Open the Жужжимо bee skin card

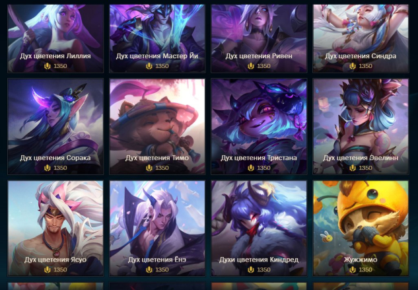coord(361,229)
